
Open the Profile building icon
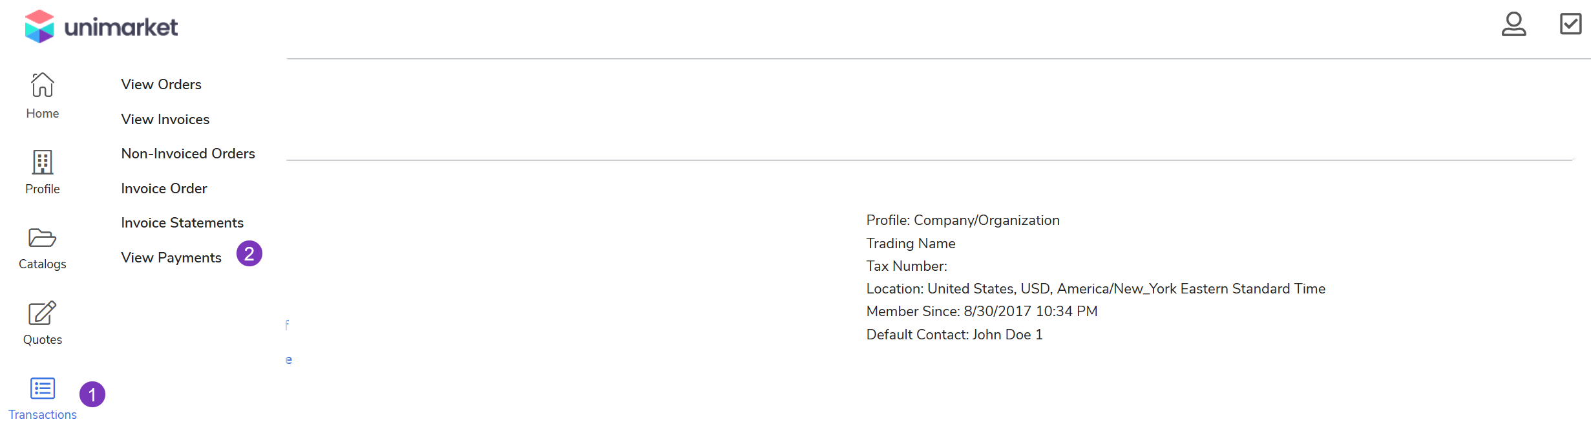click(x=42, y=162)
